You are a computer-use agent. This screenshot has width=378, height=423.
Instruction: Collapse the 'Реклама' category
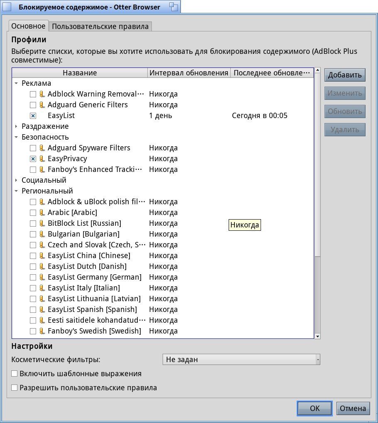click(x=16, y=83)
